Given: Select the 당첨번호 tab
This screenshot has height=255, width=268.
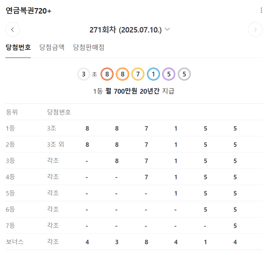Looking at the screenshot, I should pyautogui.click(x=18, y=47).
